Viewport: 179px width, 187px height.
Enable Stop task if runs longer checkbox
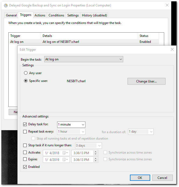click(25, 145)
